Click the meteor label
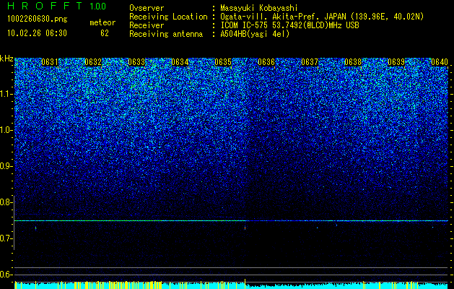This screenshot has width=454, height=289. 102,22
